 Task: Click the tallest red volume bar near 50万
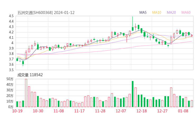(26, 93)
